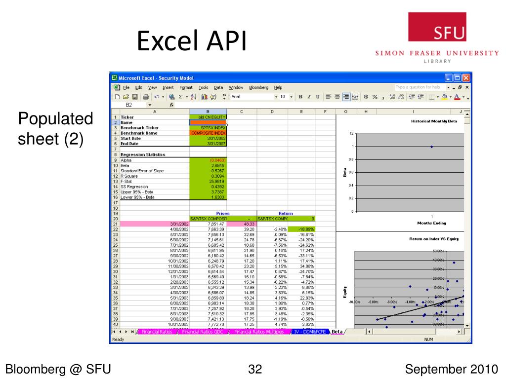Toggle Bold formatting
Image resolution: width=506 pixels, height=379 pixels.
point(300,97)
